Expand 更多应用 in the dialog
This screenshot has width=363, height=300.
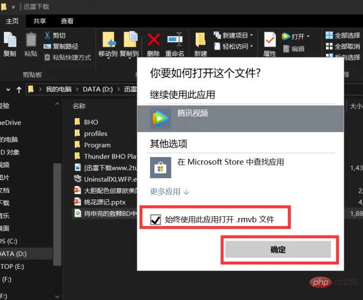tap(170, 192)
